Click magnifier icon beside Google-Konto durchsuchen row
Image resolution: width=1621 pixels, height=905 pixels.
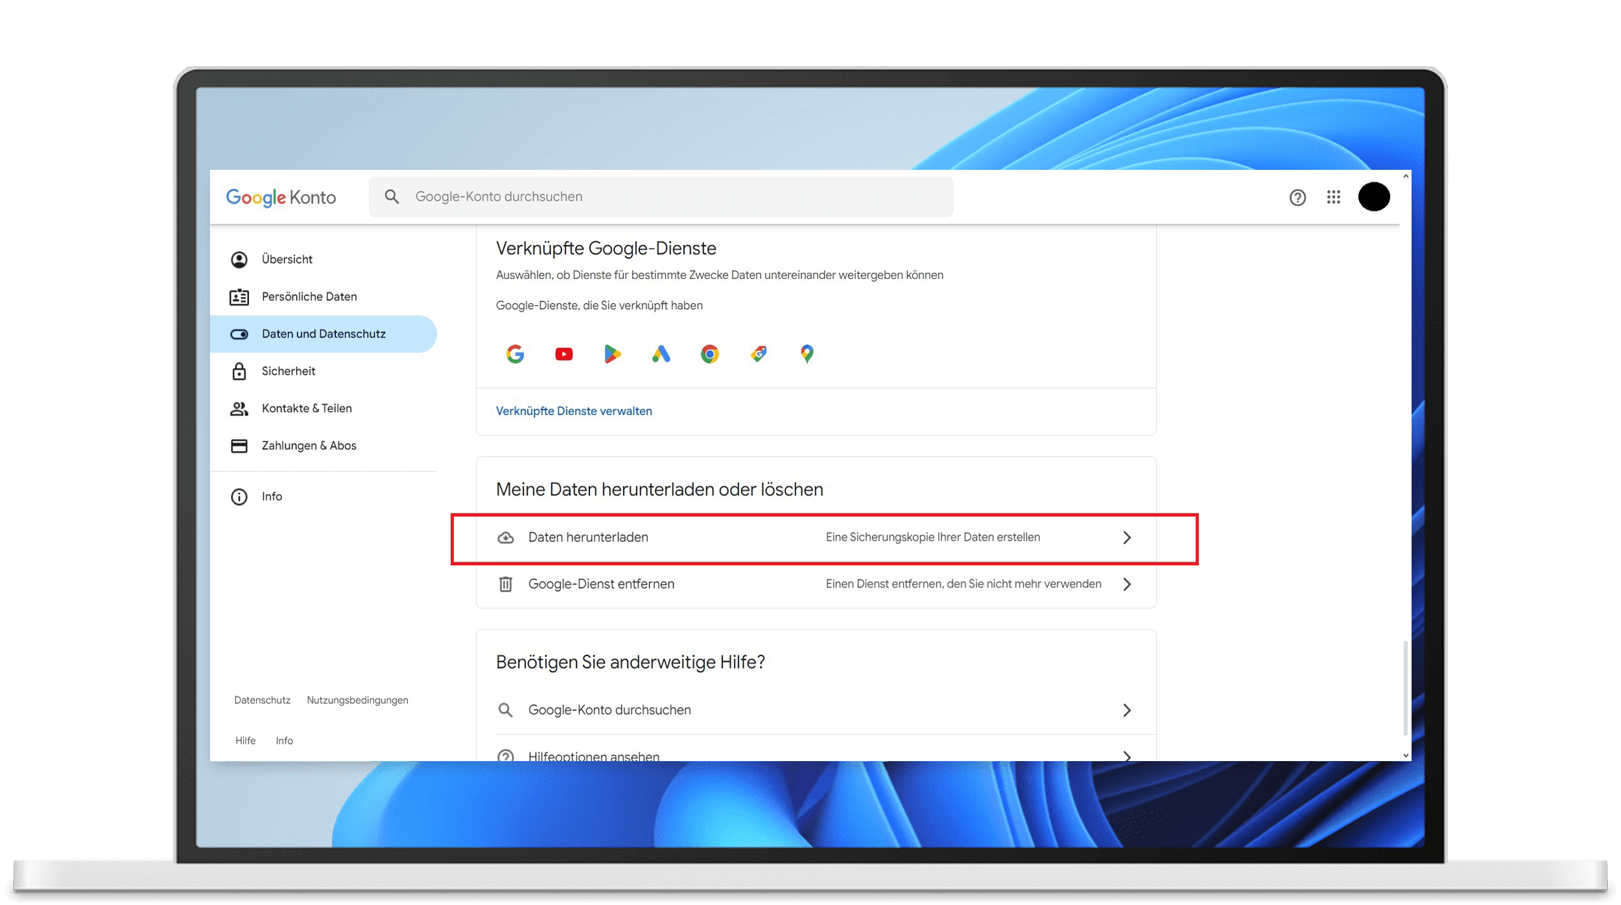pos(505,710)
